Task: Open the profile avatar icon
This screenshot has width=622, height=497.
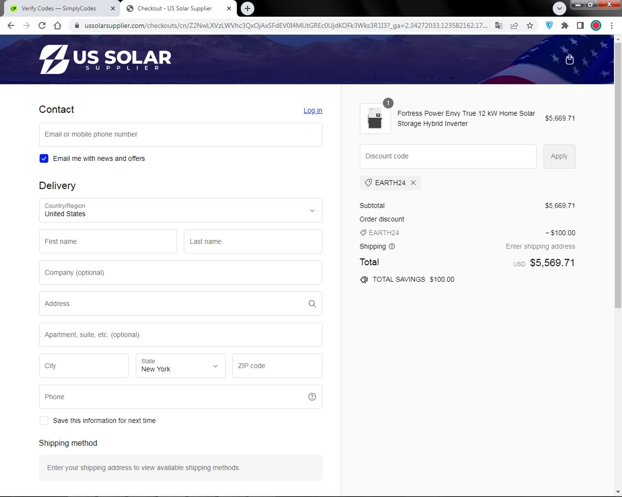Action: click(596, 26)
